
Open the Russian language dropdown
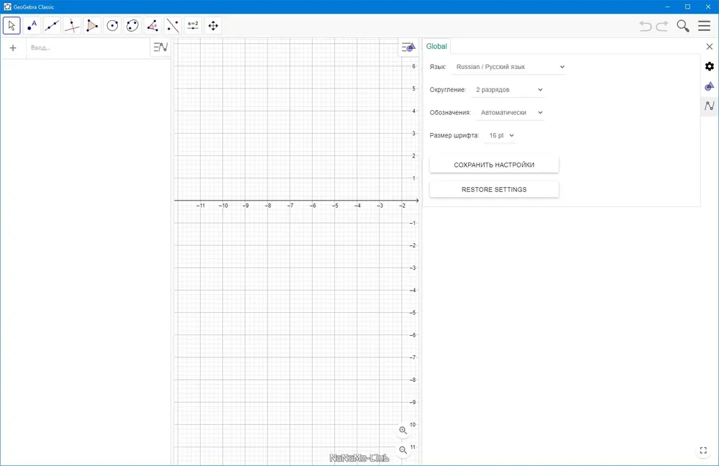click(x=509, y=67)
